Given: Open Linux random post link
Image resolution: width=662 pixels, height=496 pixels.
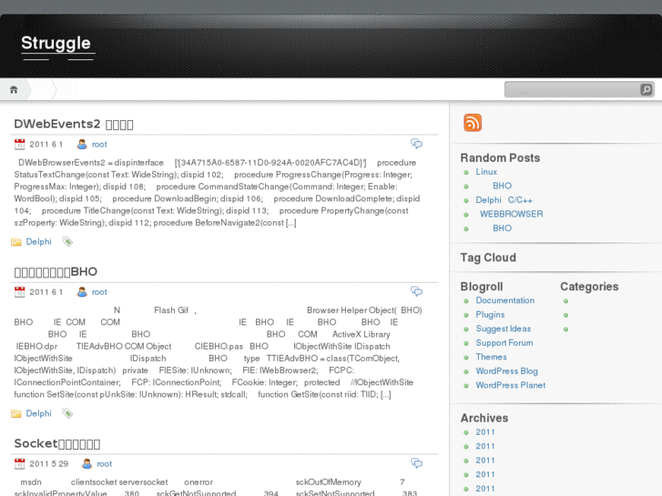Looking at the screenshot, I should point(486,172).
